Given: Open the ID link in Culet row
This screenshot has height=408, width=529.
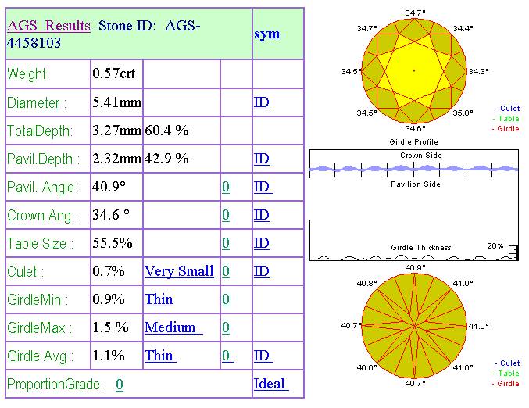Looking at the screenshot, I should tap(262, 271).
